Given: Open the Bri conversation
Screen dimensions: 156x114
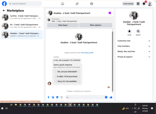Looking at the screenshot, I should point(22,26).
